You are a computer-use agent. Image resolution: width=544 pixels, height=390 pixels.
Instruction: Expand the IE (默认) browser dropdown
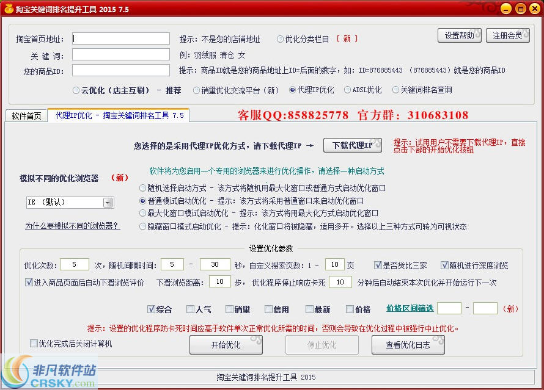(x=108, y=203)
